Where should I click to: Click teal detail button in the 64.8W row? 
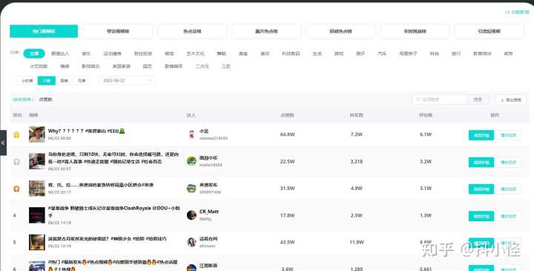(x=481, y=135)
